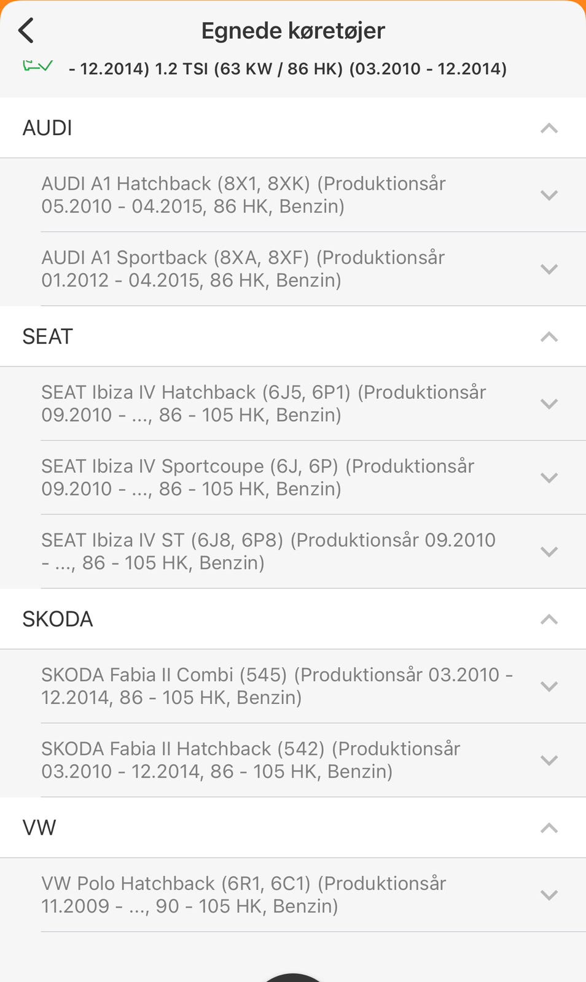586x982 pixels.
Task: Collapse the SEAT brand section
Action: click(x=549, y=337)
